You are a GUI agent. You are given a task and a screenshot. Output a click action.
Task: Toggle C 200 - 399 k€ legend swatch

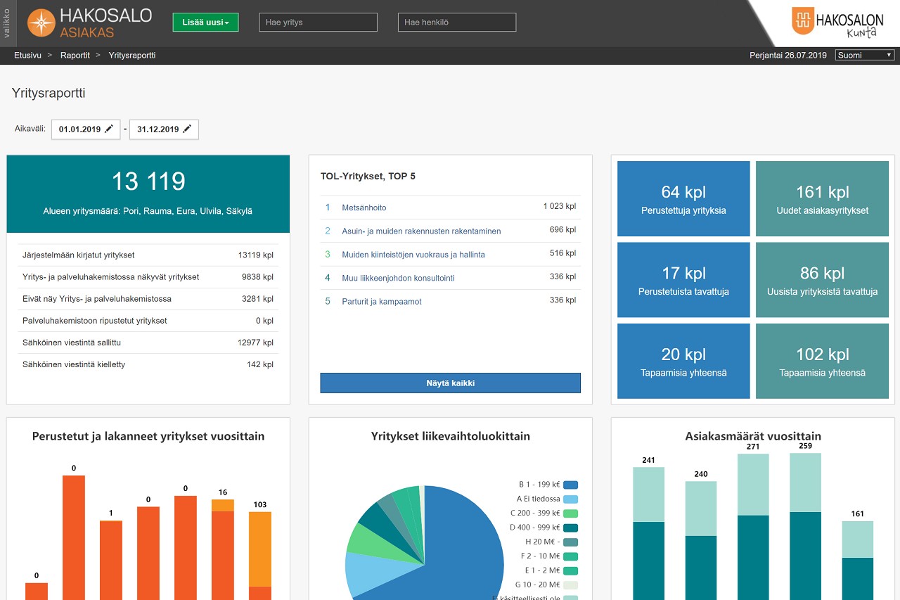pos(570,513)
